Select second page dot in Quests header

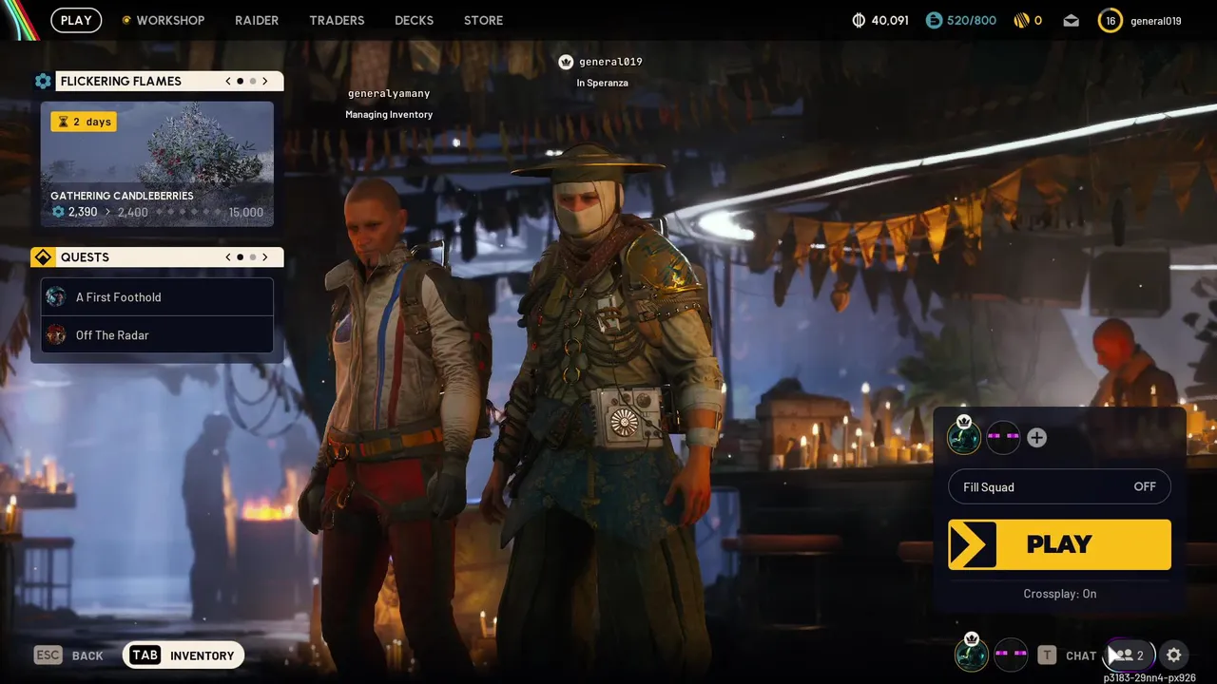(253, 256)
